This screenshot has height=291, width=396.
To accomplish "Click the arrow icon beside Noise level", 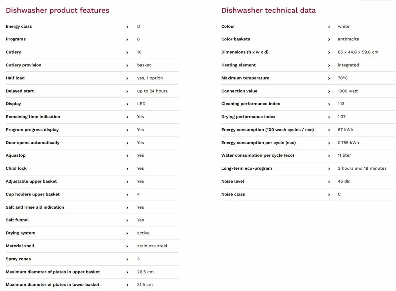I will [x=329, y=182].
